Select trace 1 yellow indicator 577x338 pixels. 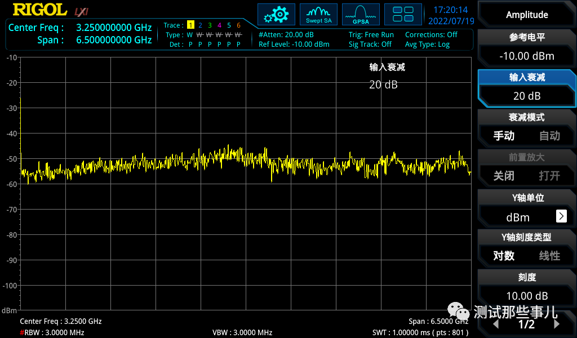click(x=190, y=25)
